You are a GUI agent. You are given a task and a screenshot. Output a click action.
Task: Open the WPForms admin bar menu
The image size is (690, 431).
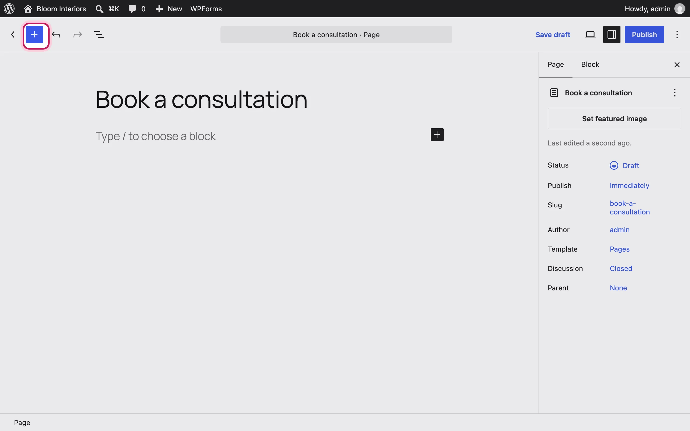point(206,9)
